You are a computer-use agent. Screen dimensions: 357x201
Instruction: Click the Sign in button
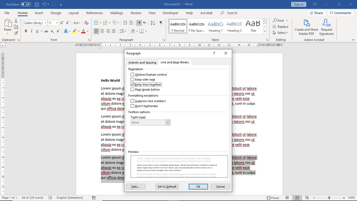298,4
